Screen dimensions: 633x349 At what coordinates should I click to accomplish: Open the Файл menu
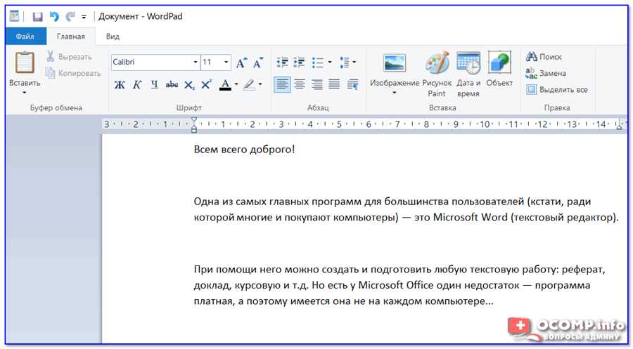[x=25, y=37]
